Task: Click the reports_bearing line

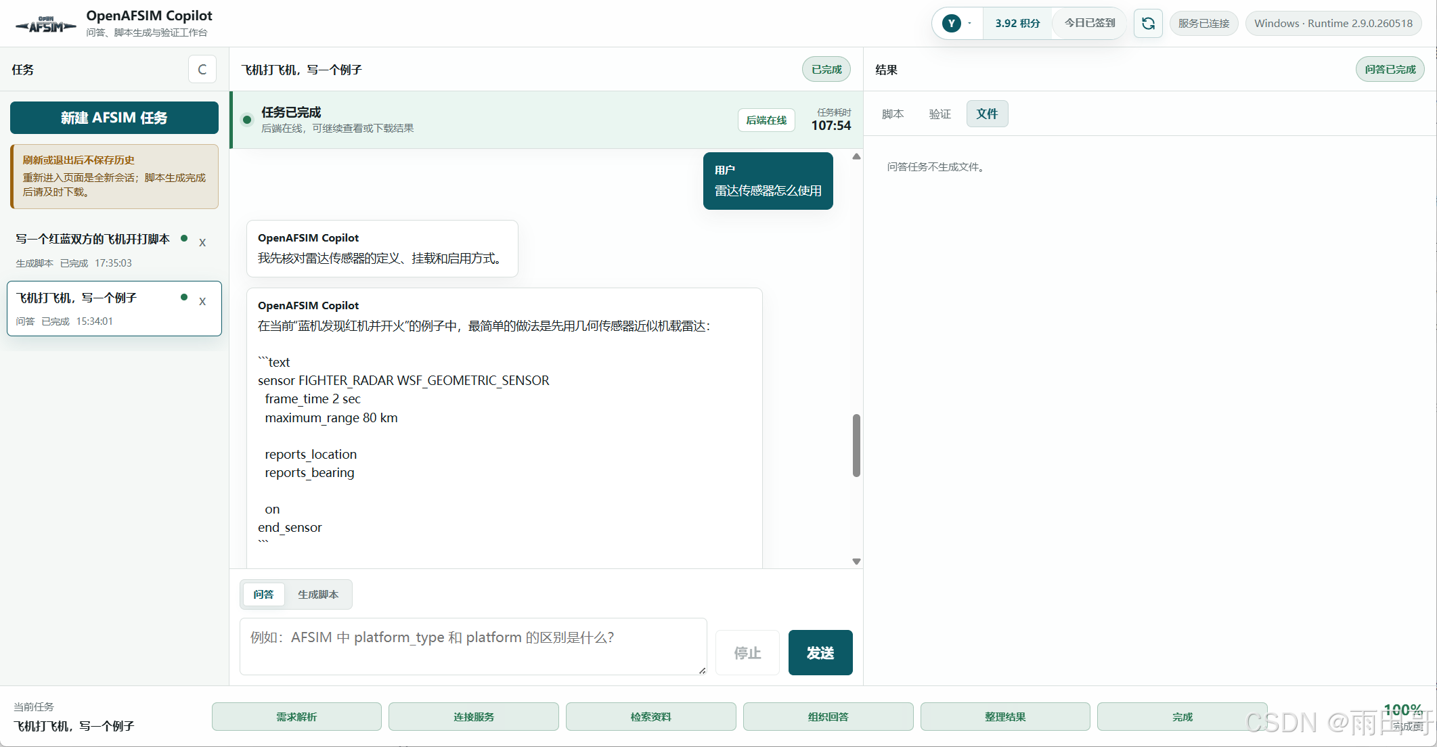Action: [x=309, y=472]
